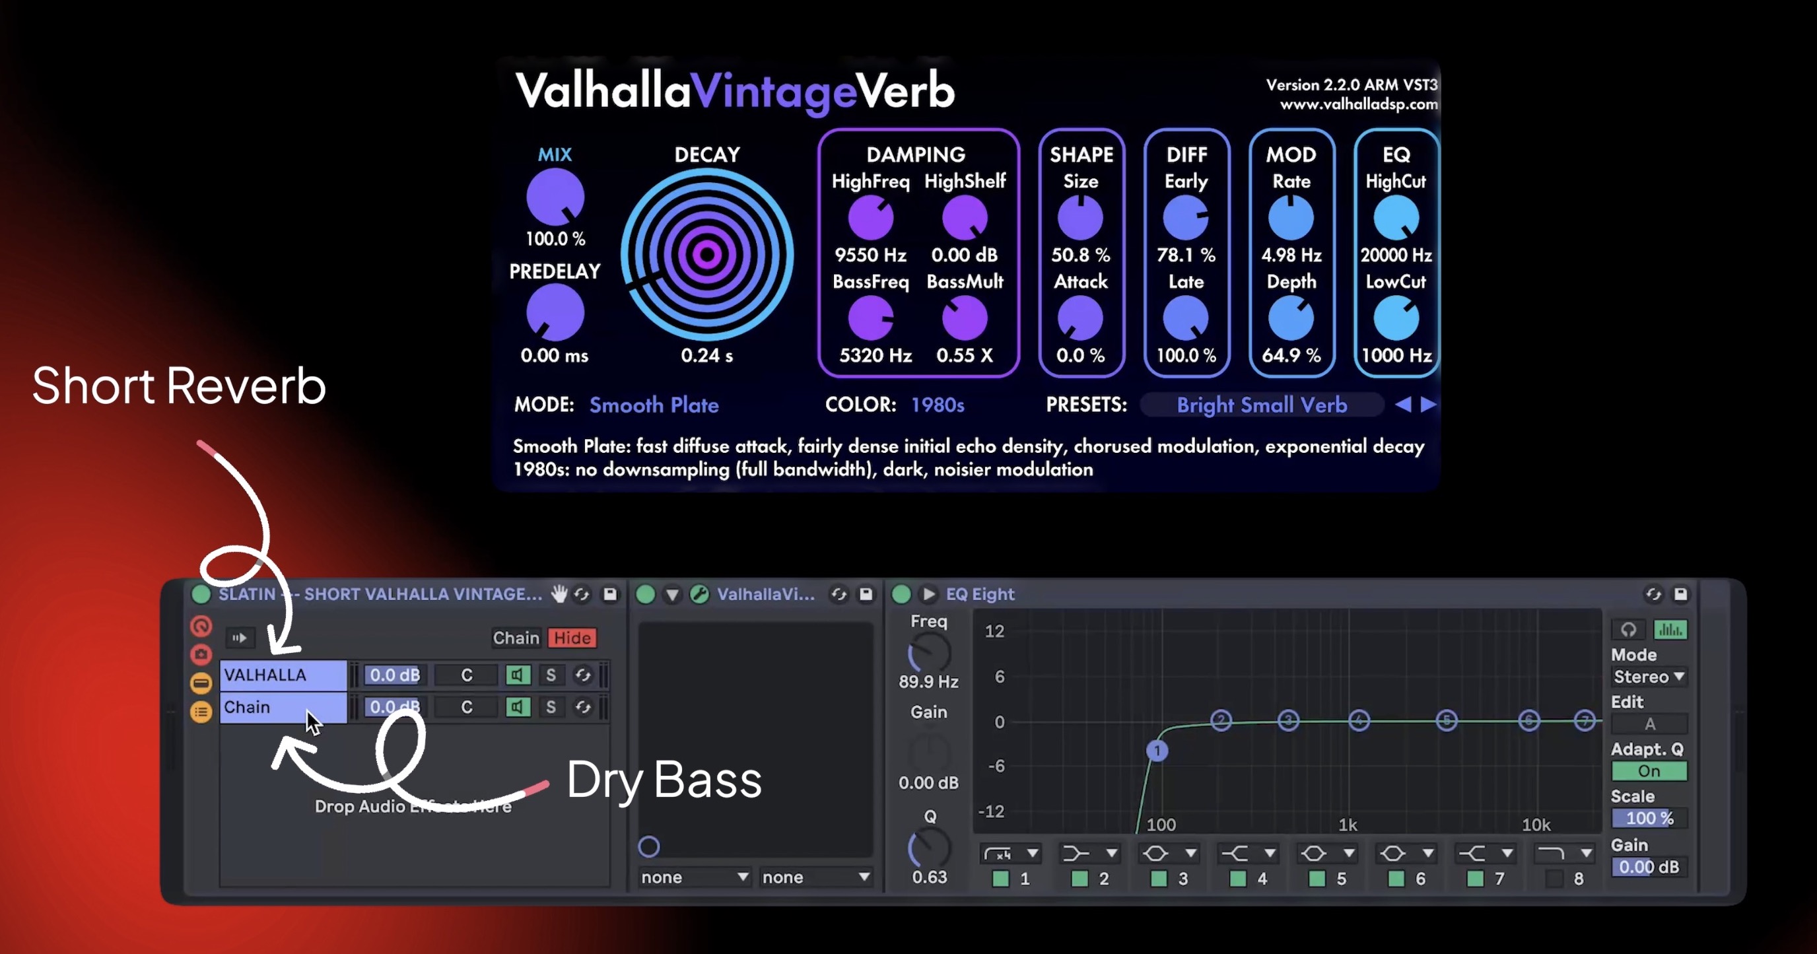1817x954 pixels.
Task: Open the Stereo mode dropdown
Action: pyautogui.click(x=1650, y=677)
